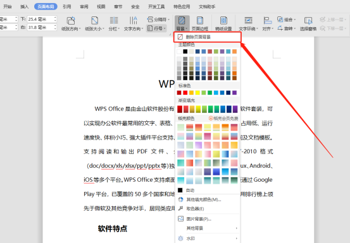Pick white in the theme colors row

click(x=179, y=51)
